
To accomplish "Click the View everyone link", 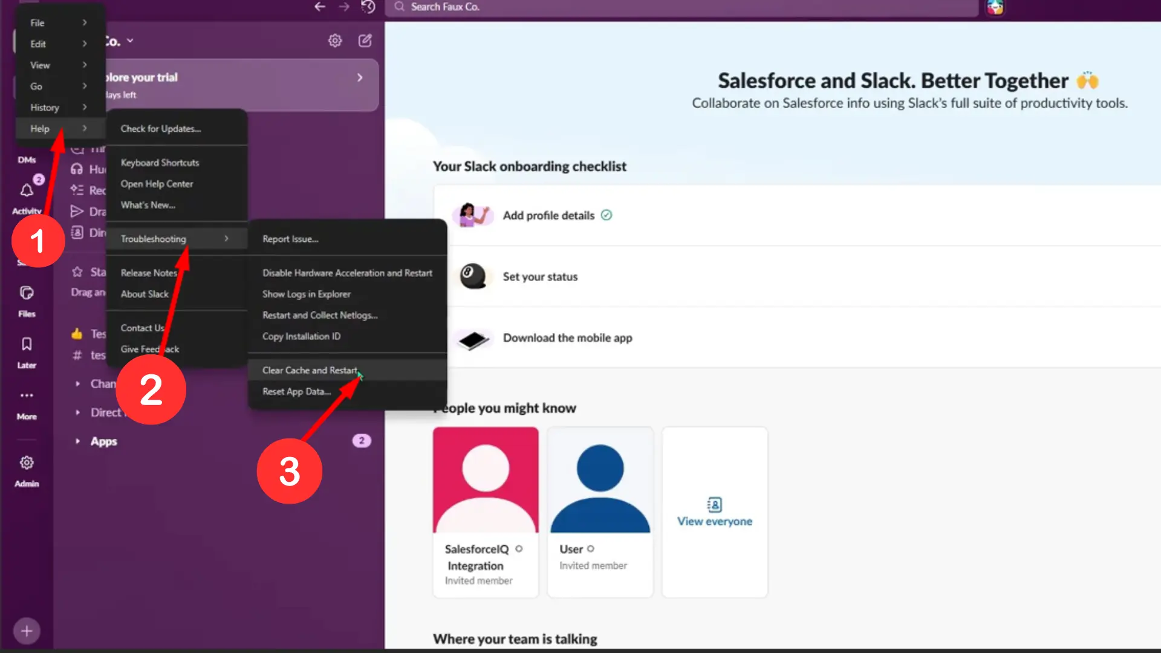I will point(714,521).
